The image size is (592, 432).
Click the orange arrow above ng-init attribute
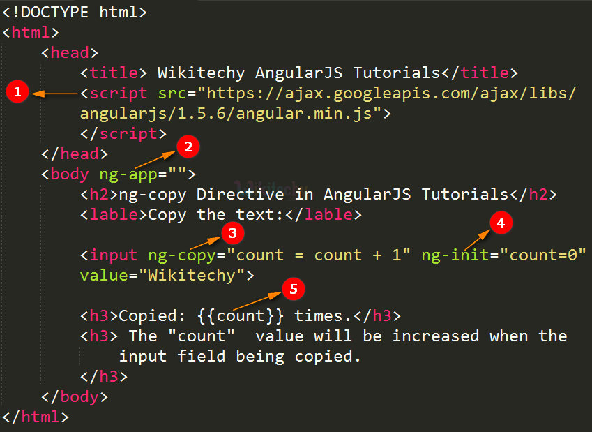click(477, 240)
